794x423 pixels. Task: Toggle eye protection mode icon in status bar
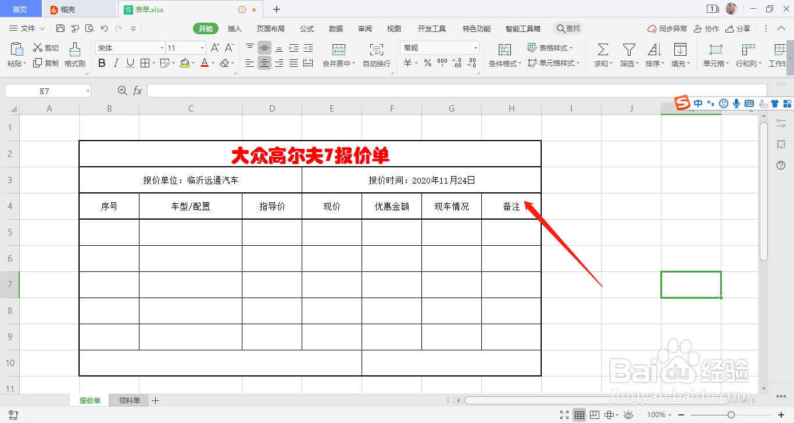point(628,415)
